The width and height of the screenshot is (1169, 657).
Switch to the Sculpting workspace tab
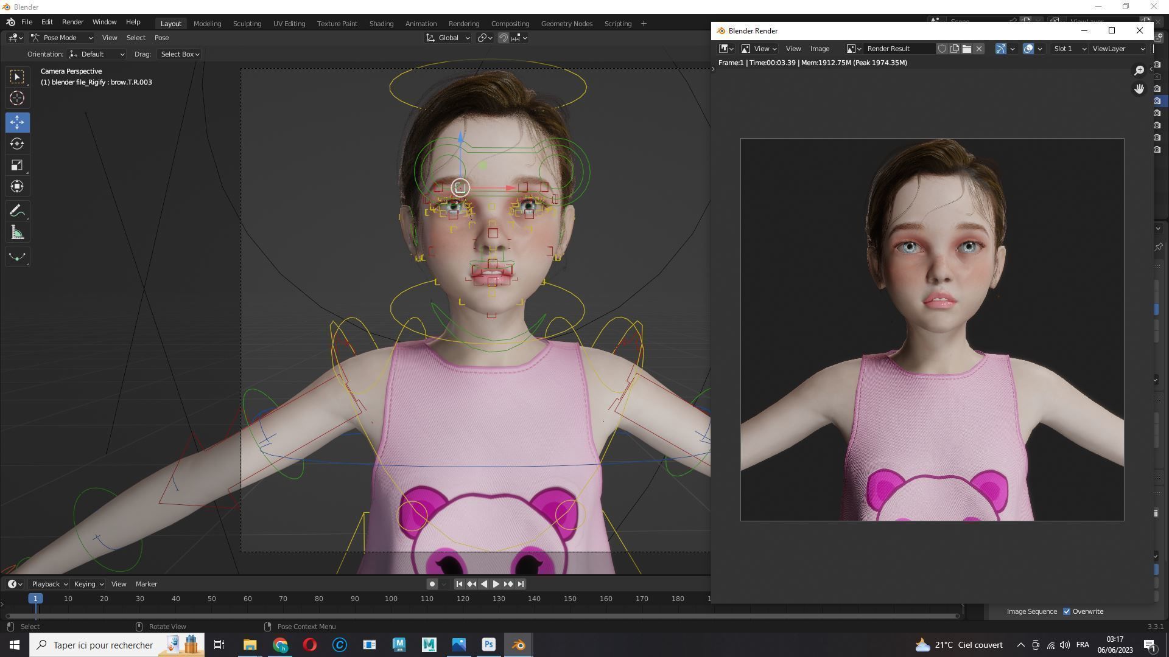point(247,24)
